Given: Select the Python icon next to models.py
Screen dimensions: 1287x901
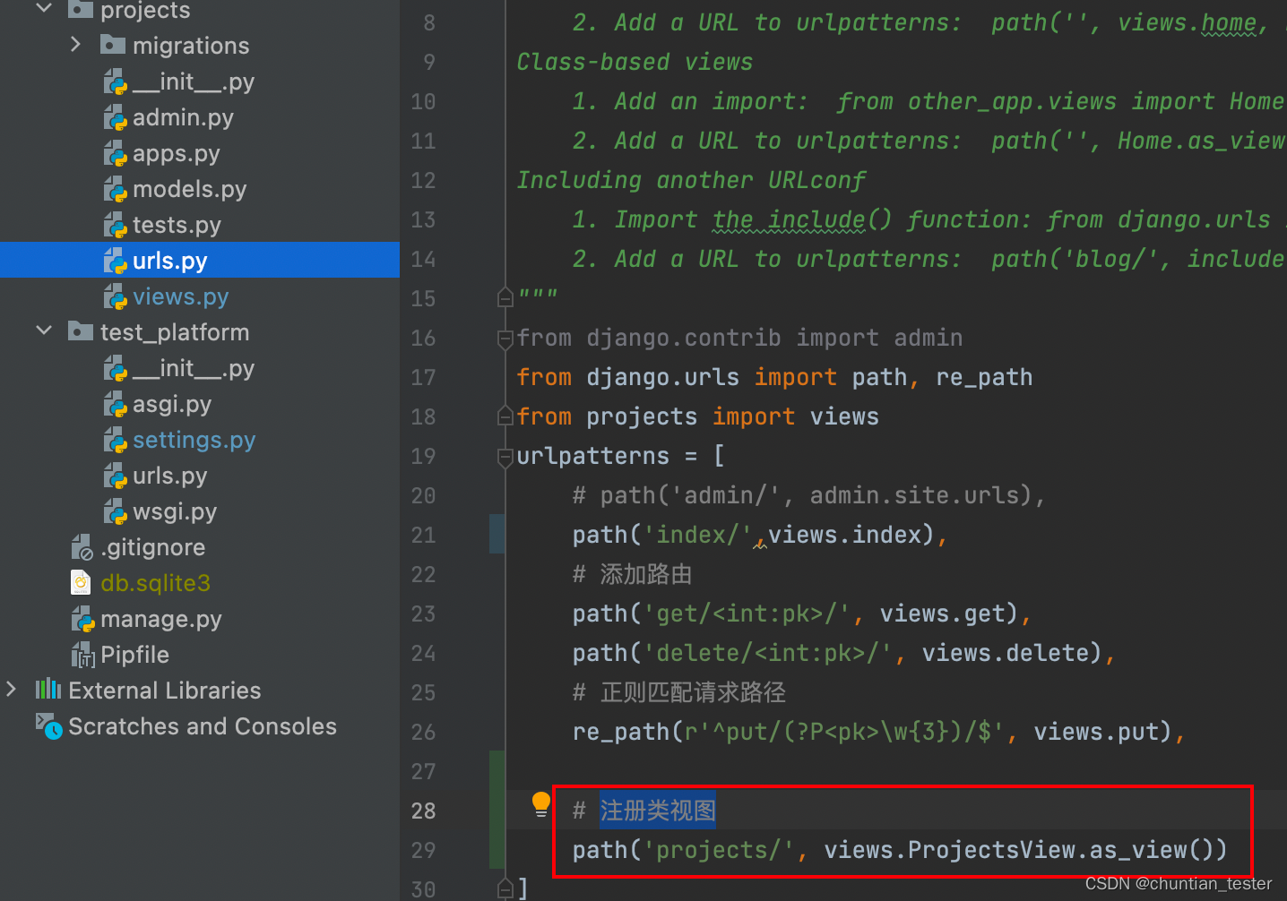Looking at the screenshot, I should (116, 189).
